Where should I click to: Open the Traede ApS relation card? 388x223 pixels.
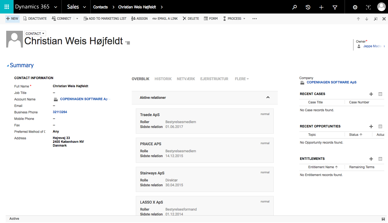click(205, 121)
